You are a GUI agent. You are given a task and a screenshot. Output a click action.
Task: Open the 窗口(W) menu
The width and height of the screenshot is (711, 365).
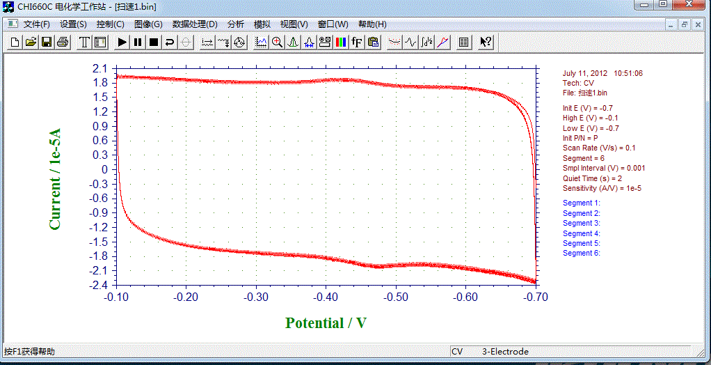click(x=333, y=24)
